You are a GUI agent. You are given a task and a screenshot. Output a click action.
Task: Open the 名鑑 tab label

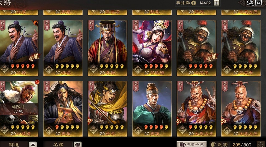point(58,145)
